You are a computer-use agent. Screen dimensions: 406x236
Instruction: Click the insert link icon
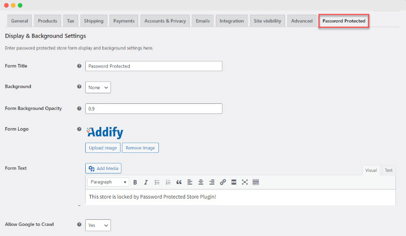tap(222, 182)
